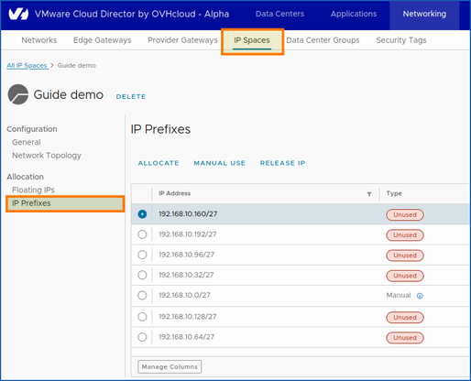Switch to the Provider Gateways tab
This screenshot has height=381, width=471.
[x=182, y=40]
